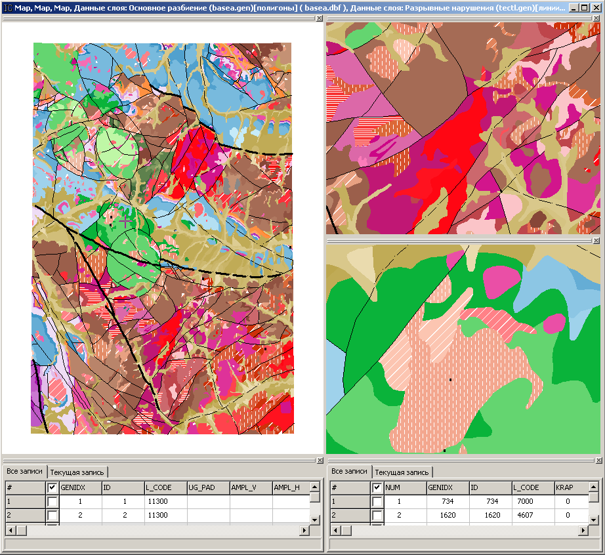
Task: Click L_CODE column header in left table
Action: [166, 488]
